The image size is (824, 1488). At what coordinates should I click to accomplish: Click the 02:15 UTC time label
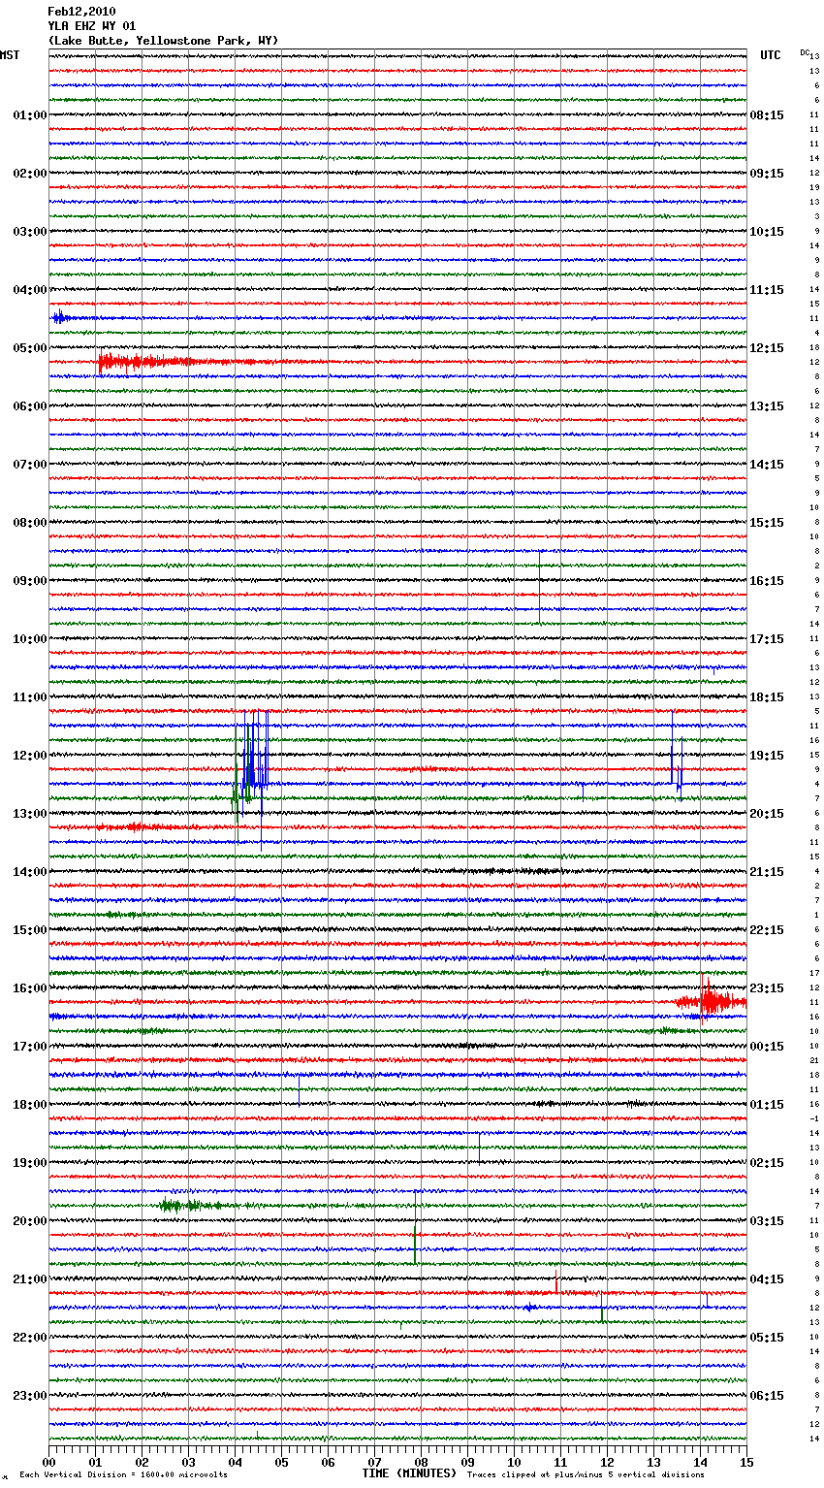click(767, 1163)
